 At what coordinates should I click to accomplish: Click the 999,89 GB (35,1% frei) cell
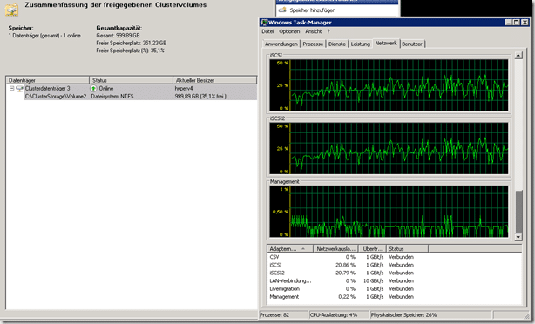point(200,96)
